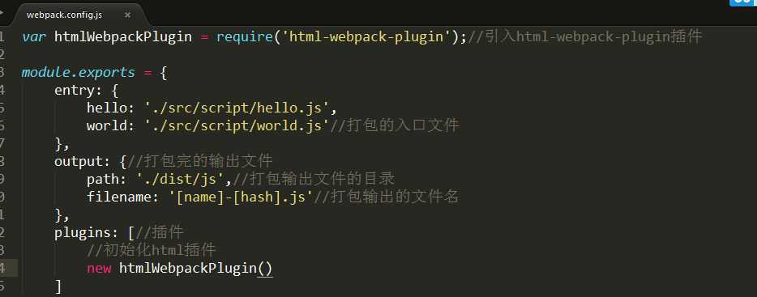Image resolution: width=757 pixels, height=297 pixels.
Task: Click the blue badge in the top-right corner
Action: tap(743, 2)
